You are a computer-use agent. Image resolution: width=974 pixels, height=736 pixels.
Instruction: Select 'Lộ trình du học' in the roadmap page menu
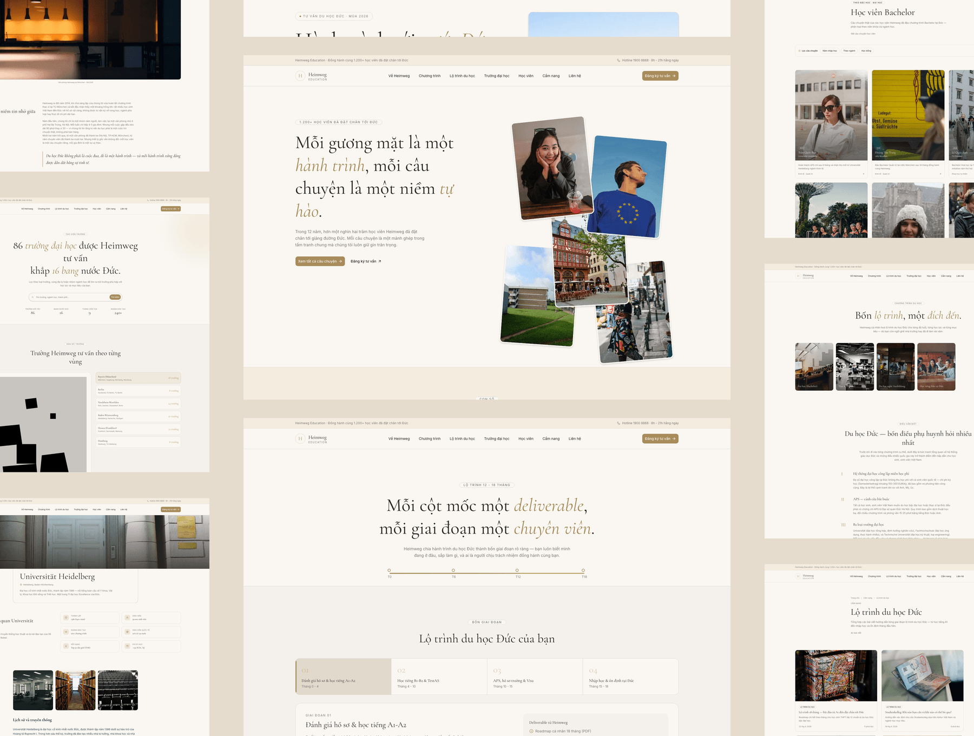coord(462,439)
